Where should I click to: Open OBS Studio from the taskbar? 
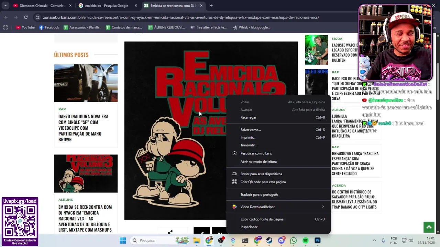(221, 240)
